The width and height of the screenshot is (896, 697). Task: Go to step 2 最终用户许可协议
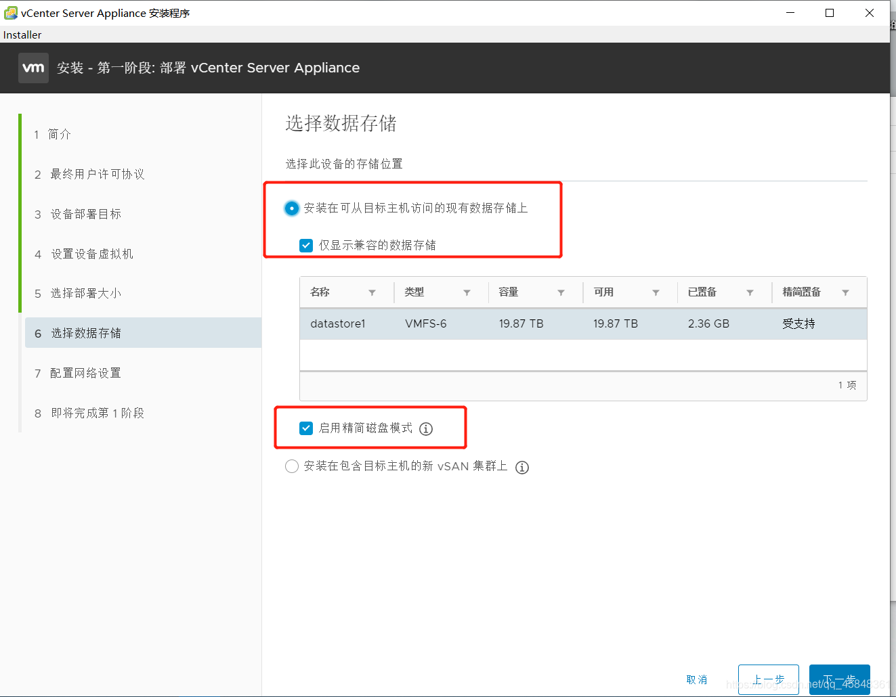[89, 174]
